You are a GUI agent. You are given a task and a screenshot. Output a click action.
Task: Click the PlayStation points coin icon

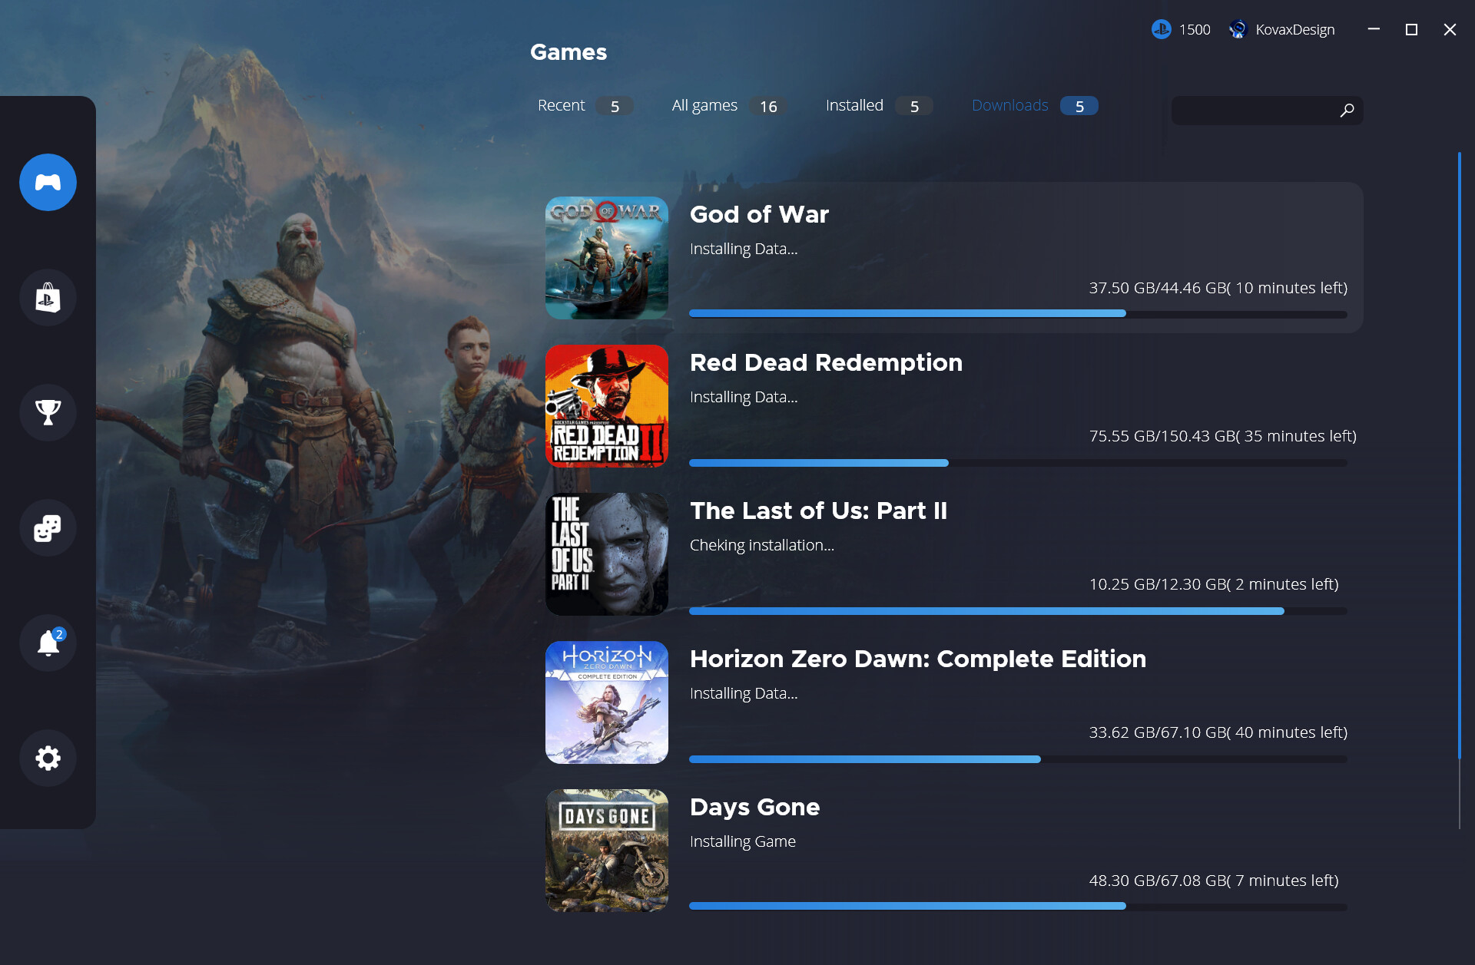[x=1161, y=30]
